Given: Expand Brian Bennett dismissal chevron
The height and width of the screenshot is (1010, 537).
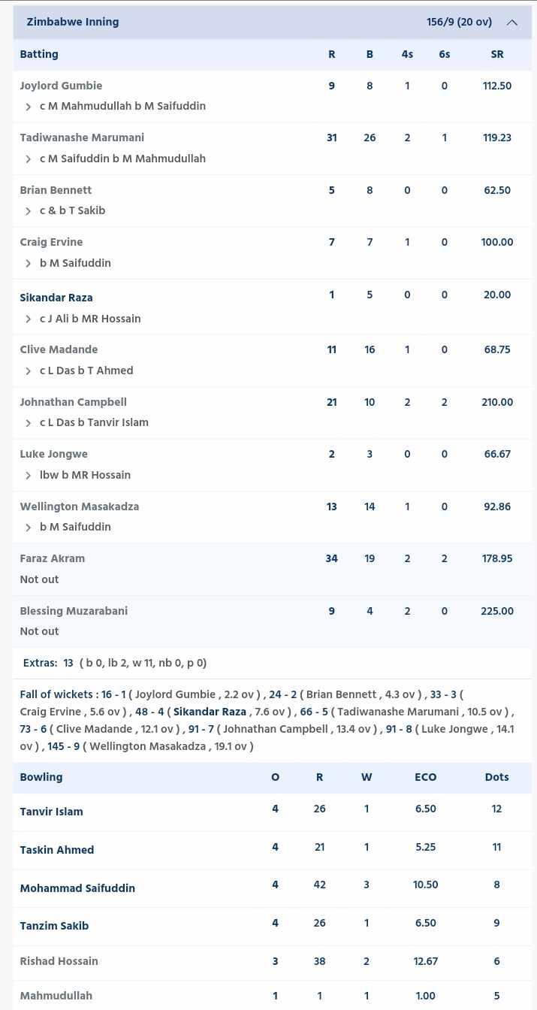Looking at the screenshot, I should click(x=29, y=211).
